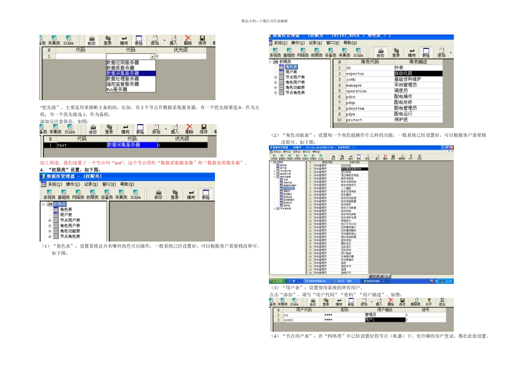Open 记录[R] menu in the empty 权限类 window

coord(91,184)
